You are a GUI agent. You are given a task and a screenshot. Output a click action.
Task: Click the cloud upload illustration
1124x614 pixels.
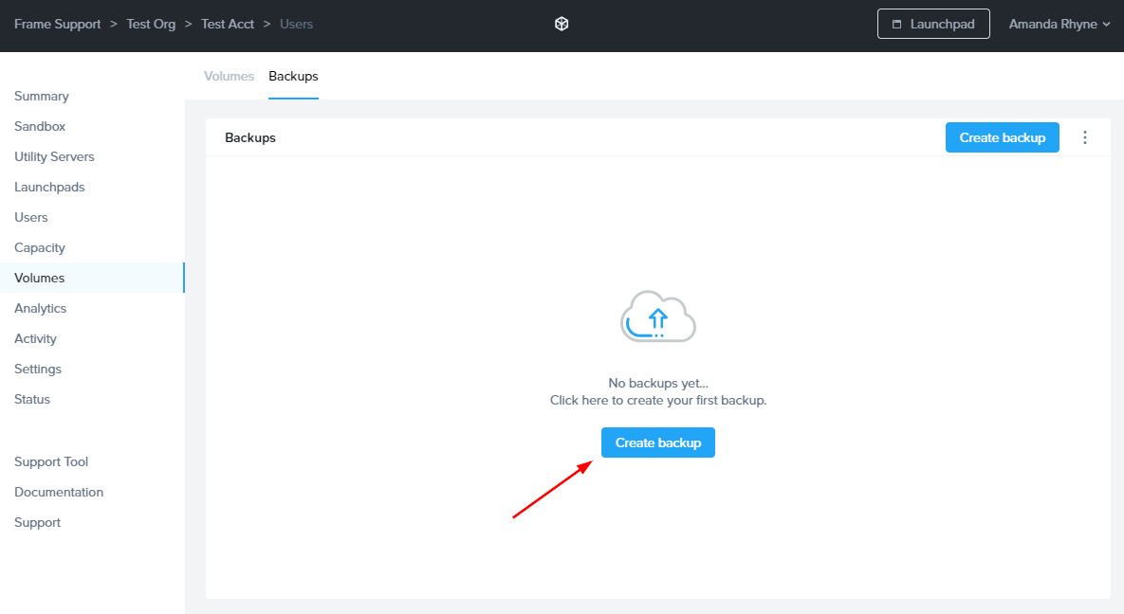[657, 317]
